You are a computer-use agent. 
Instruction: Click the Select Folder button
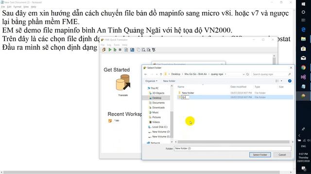(260, 155)
